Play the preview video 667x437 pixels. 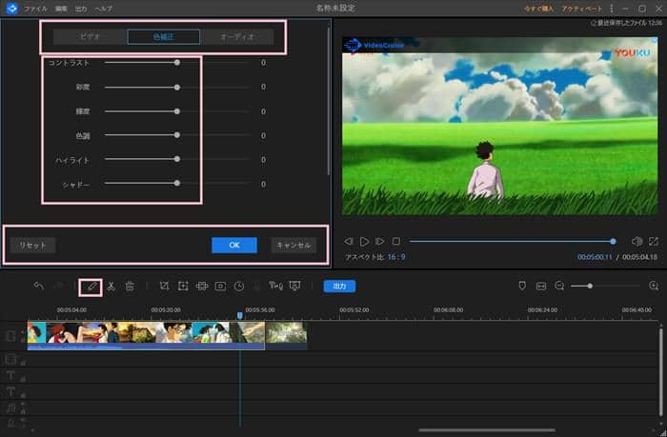(x=364, y=242)
